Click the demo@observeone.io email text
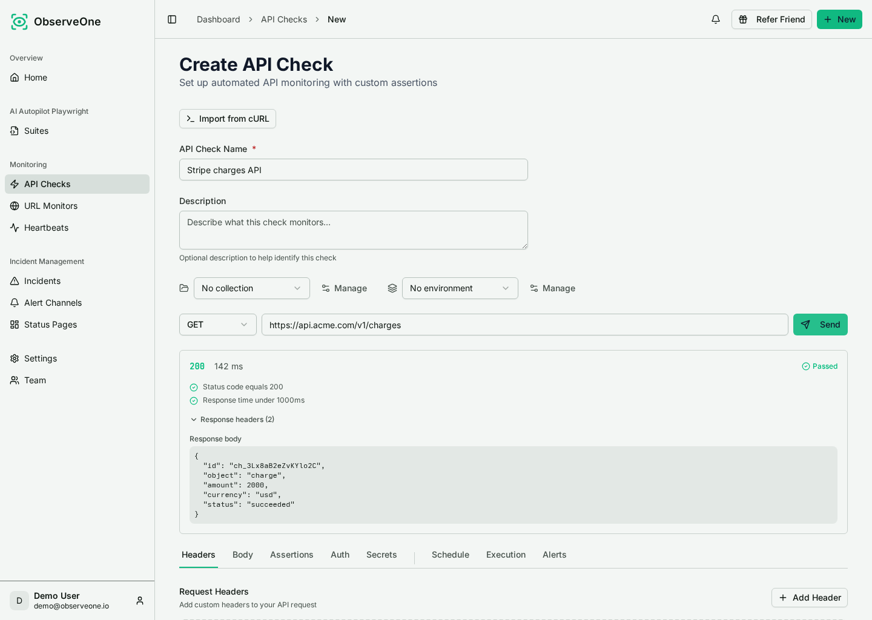Image resolution: width=872 pixels, height=620 pixels. tap(71, 606)
